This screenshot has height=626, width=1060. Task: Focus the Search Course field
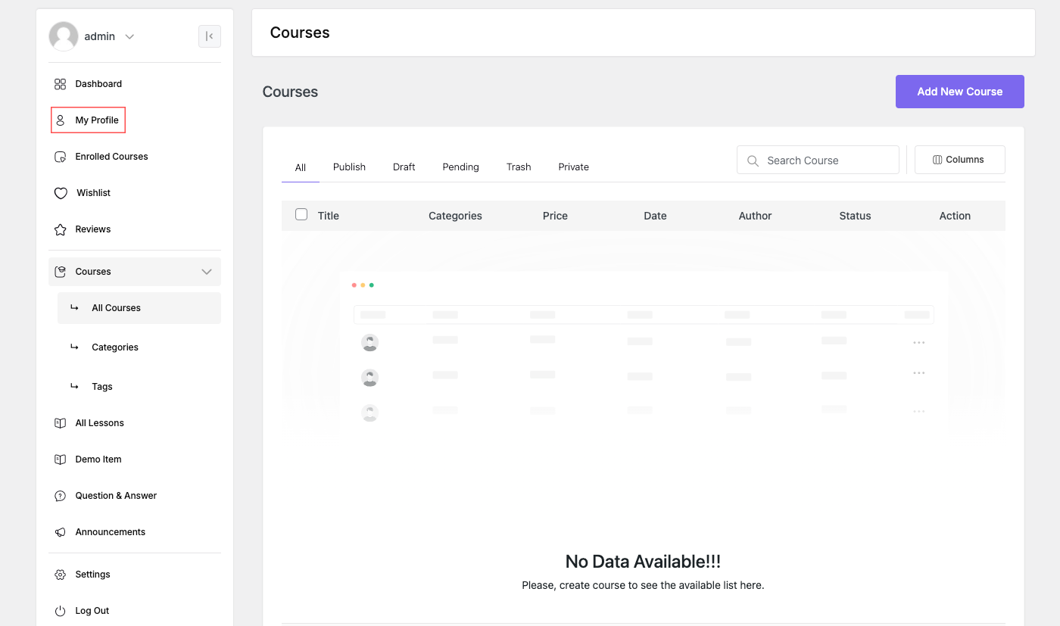818,160
